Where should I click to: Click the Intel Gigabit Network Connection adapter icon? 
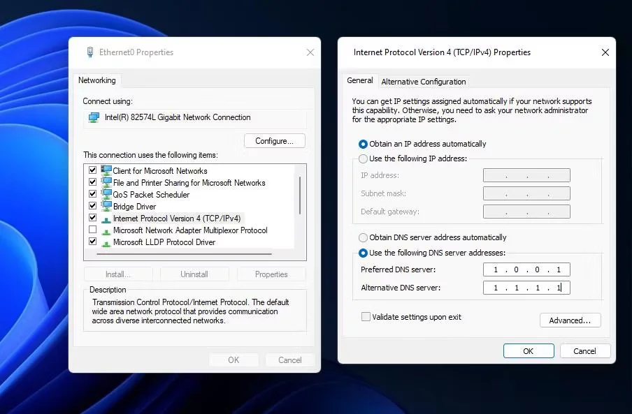[x=93, y=117]
